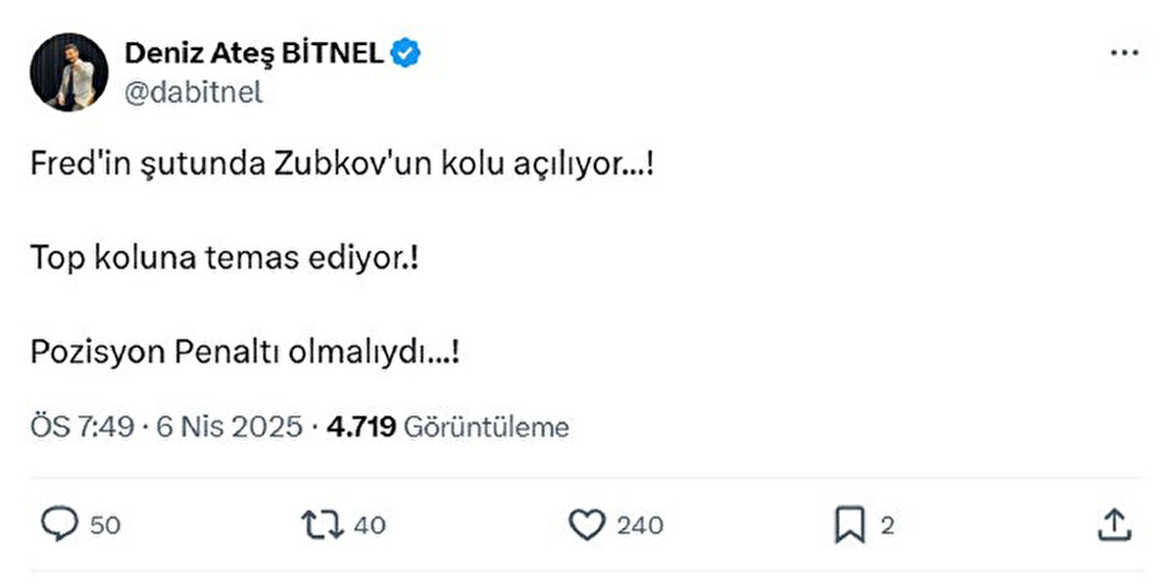Open the share menu with upload icon
This screenshot has height=584, width=1176.
[1114, 525]
